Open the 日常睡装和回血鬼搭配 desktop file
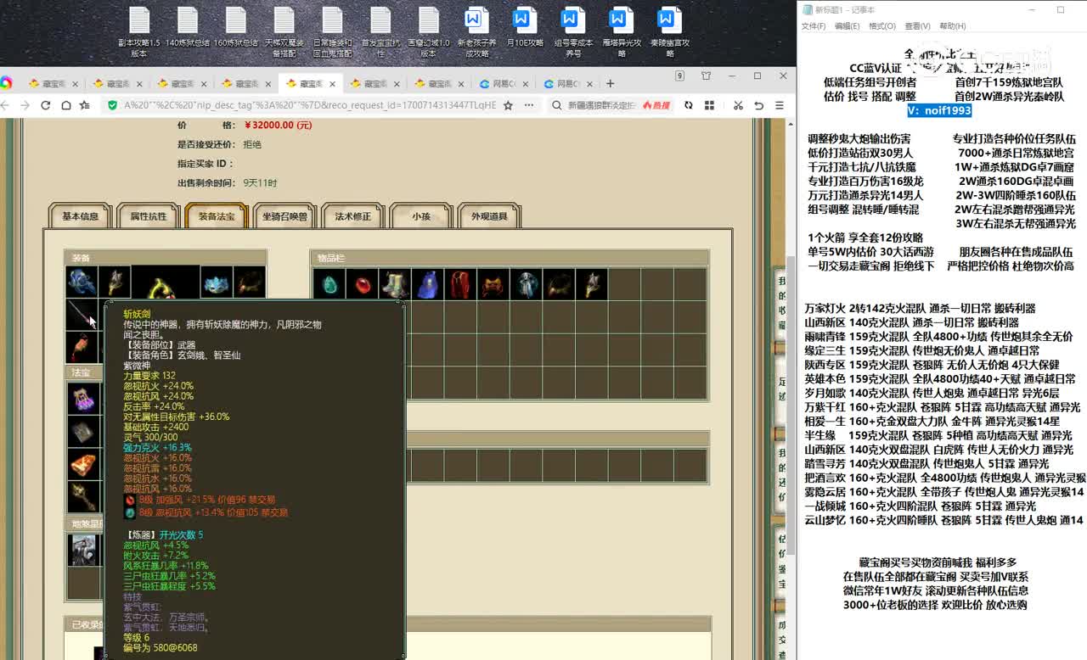This screenshot has height=660, width=1087. click(x=333, y=32)
